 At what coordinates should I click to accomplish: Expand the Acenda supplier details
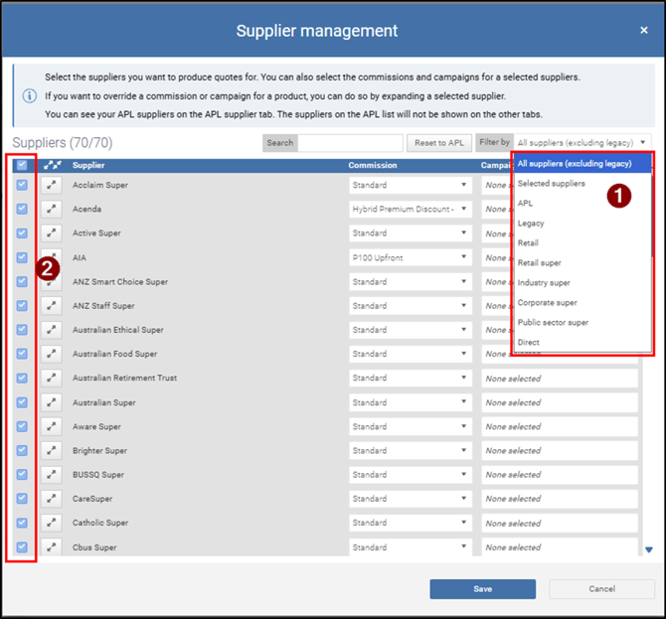click(52, 210)
